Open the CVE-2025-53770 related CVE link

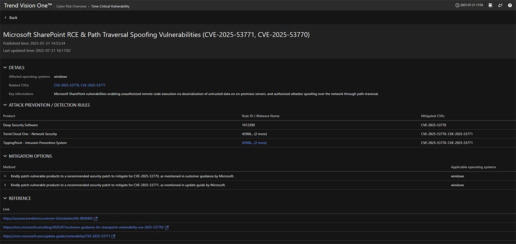click(66, 85)
